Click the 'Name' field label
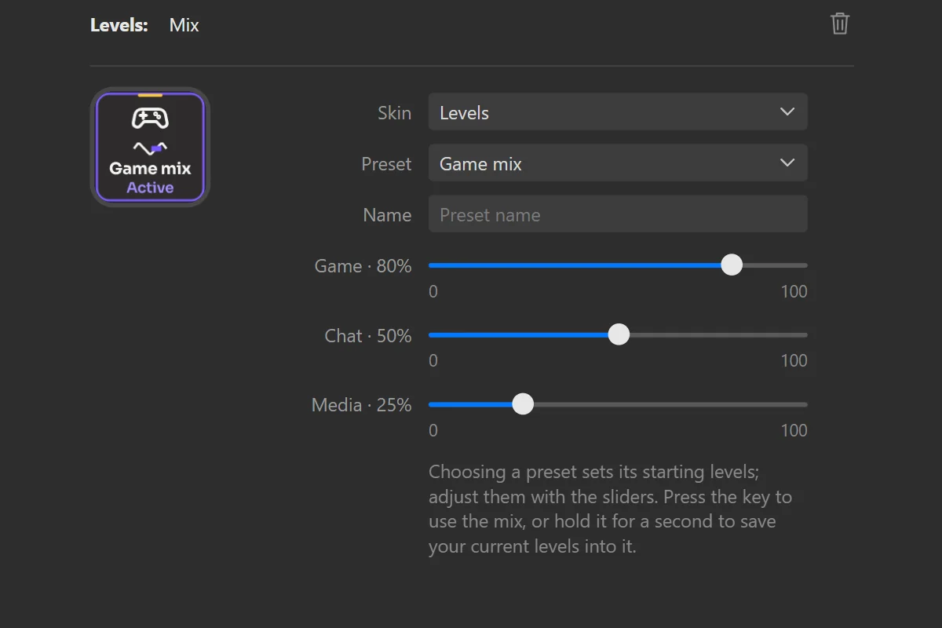The width and height of the screenshot is (942, 628). pyautogui.click(x=387, y=215)
